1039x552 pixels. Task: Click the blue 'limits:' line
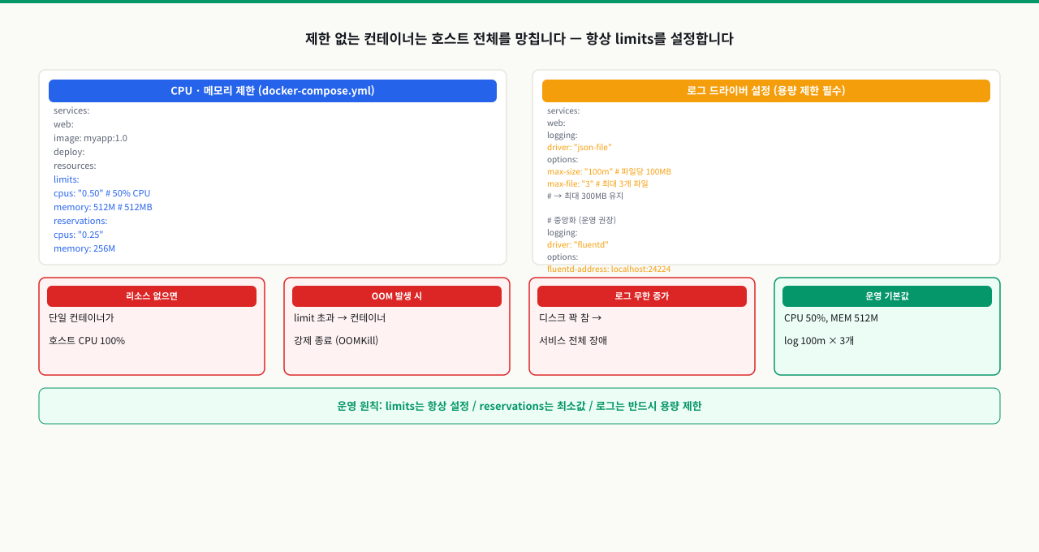[x=67, y=179]
